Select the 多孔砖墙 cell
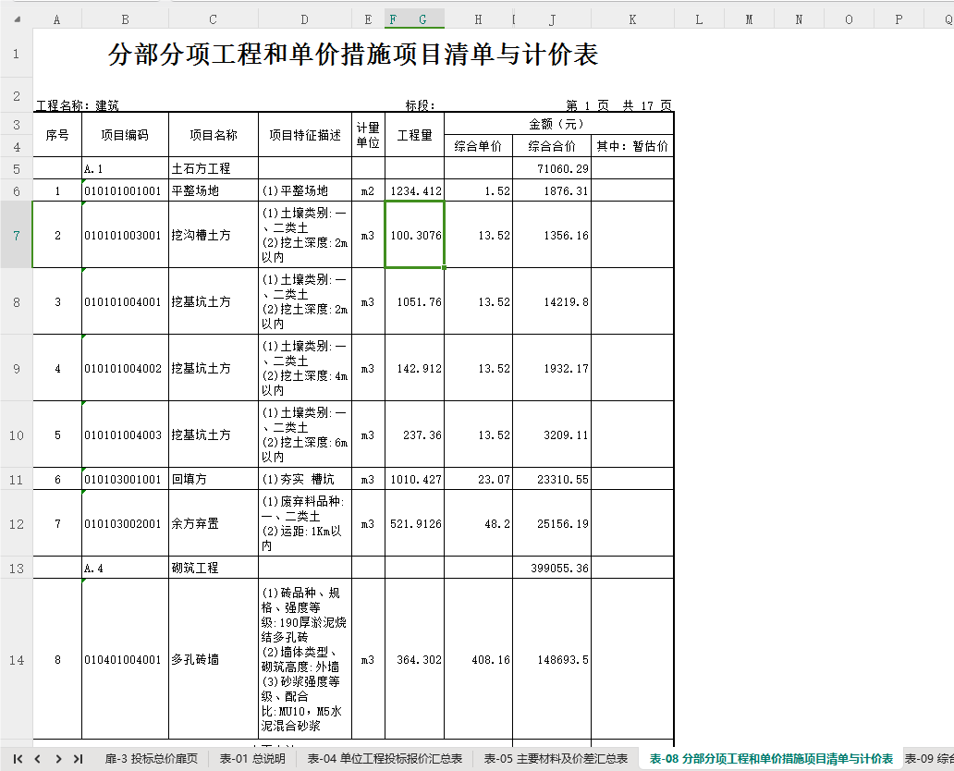The height and width of the screenshot is (771, 954). pyautogui.click(x=214, y=660)
